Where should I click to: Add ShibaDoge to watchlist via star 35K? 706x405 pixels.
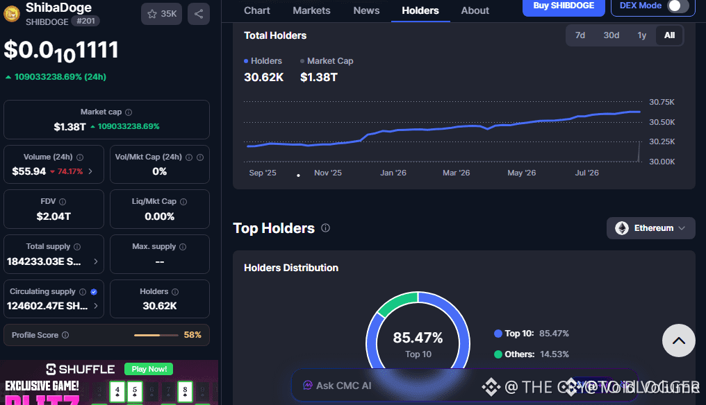pos(162,14)
